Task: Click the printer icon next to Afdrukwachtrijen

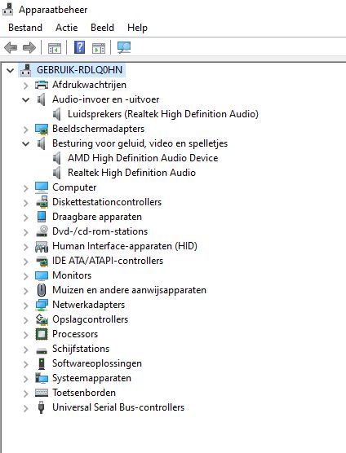Action: point(42,85)
